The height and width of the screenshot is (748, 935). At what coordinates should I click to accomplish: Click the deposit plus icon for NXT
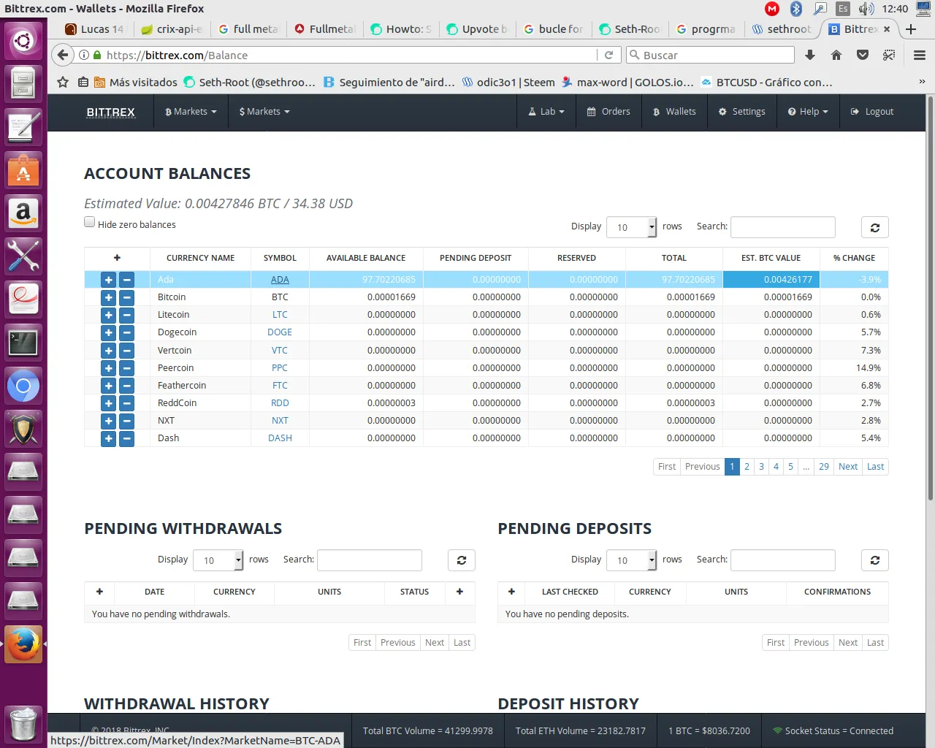pyautogui.click(x=108, y=421)
